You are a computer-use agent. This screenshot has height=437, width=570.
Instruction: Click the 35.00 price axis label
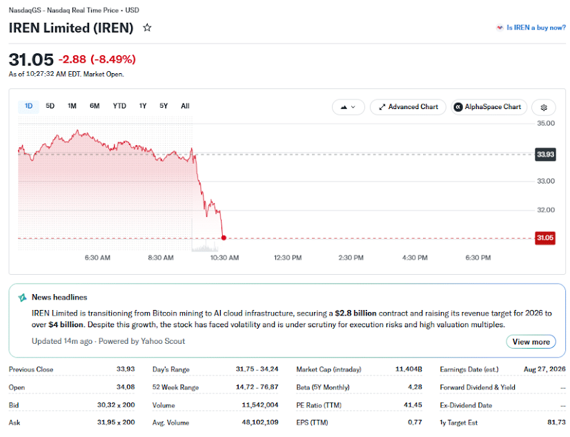[x=546, y=124]
